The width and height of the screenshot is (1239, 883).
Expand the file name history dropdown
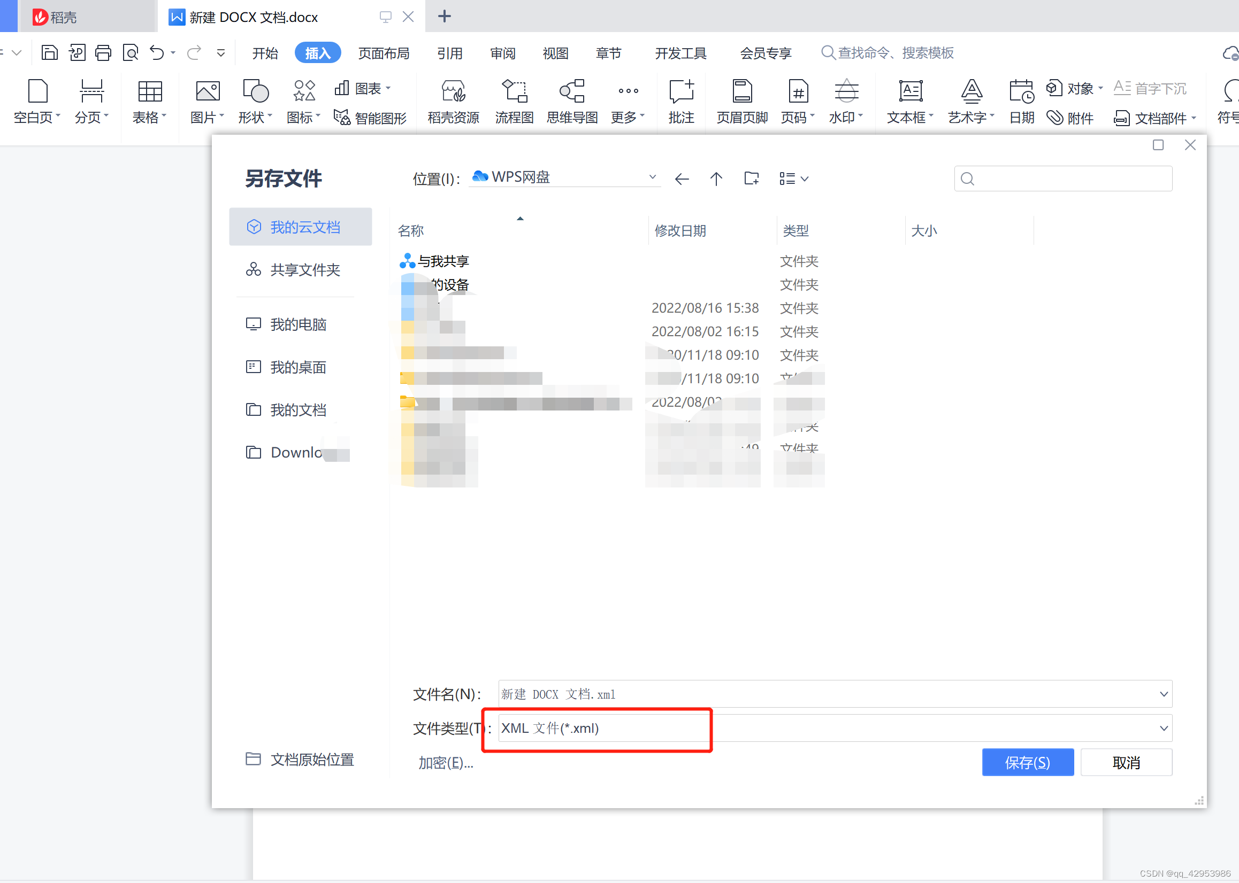[1164, 694]
